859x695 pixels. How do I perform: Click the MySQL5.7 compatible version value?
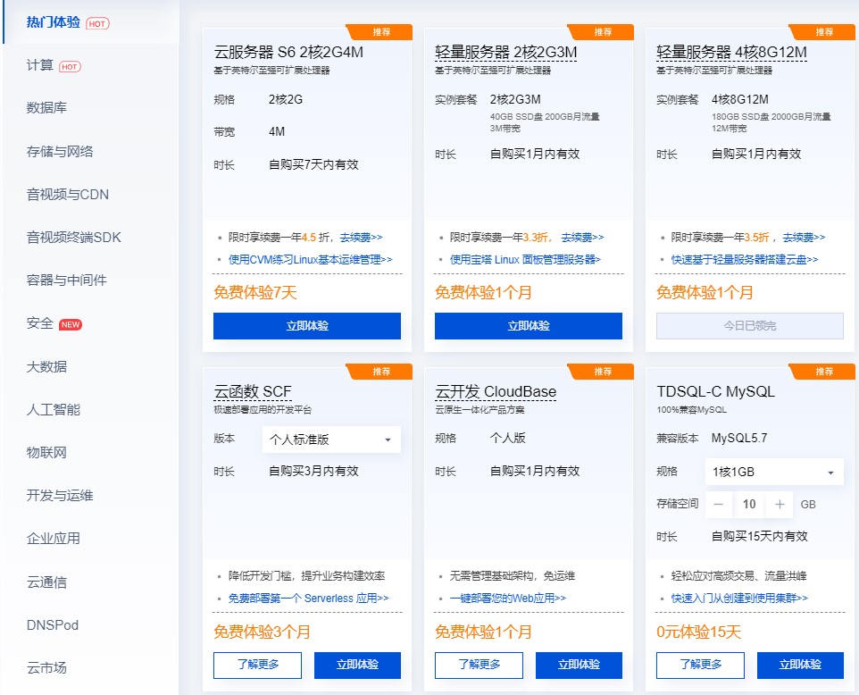739,438
